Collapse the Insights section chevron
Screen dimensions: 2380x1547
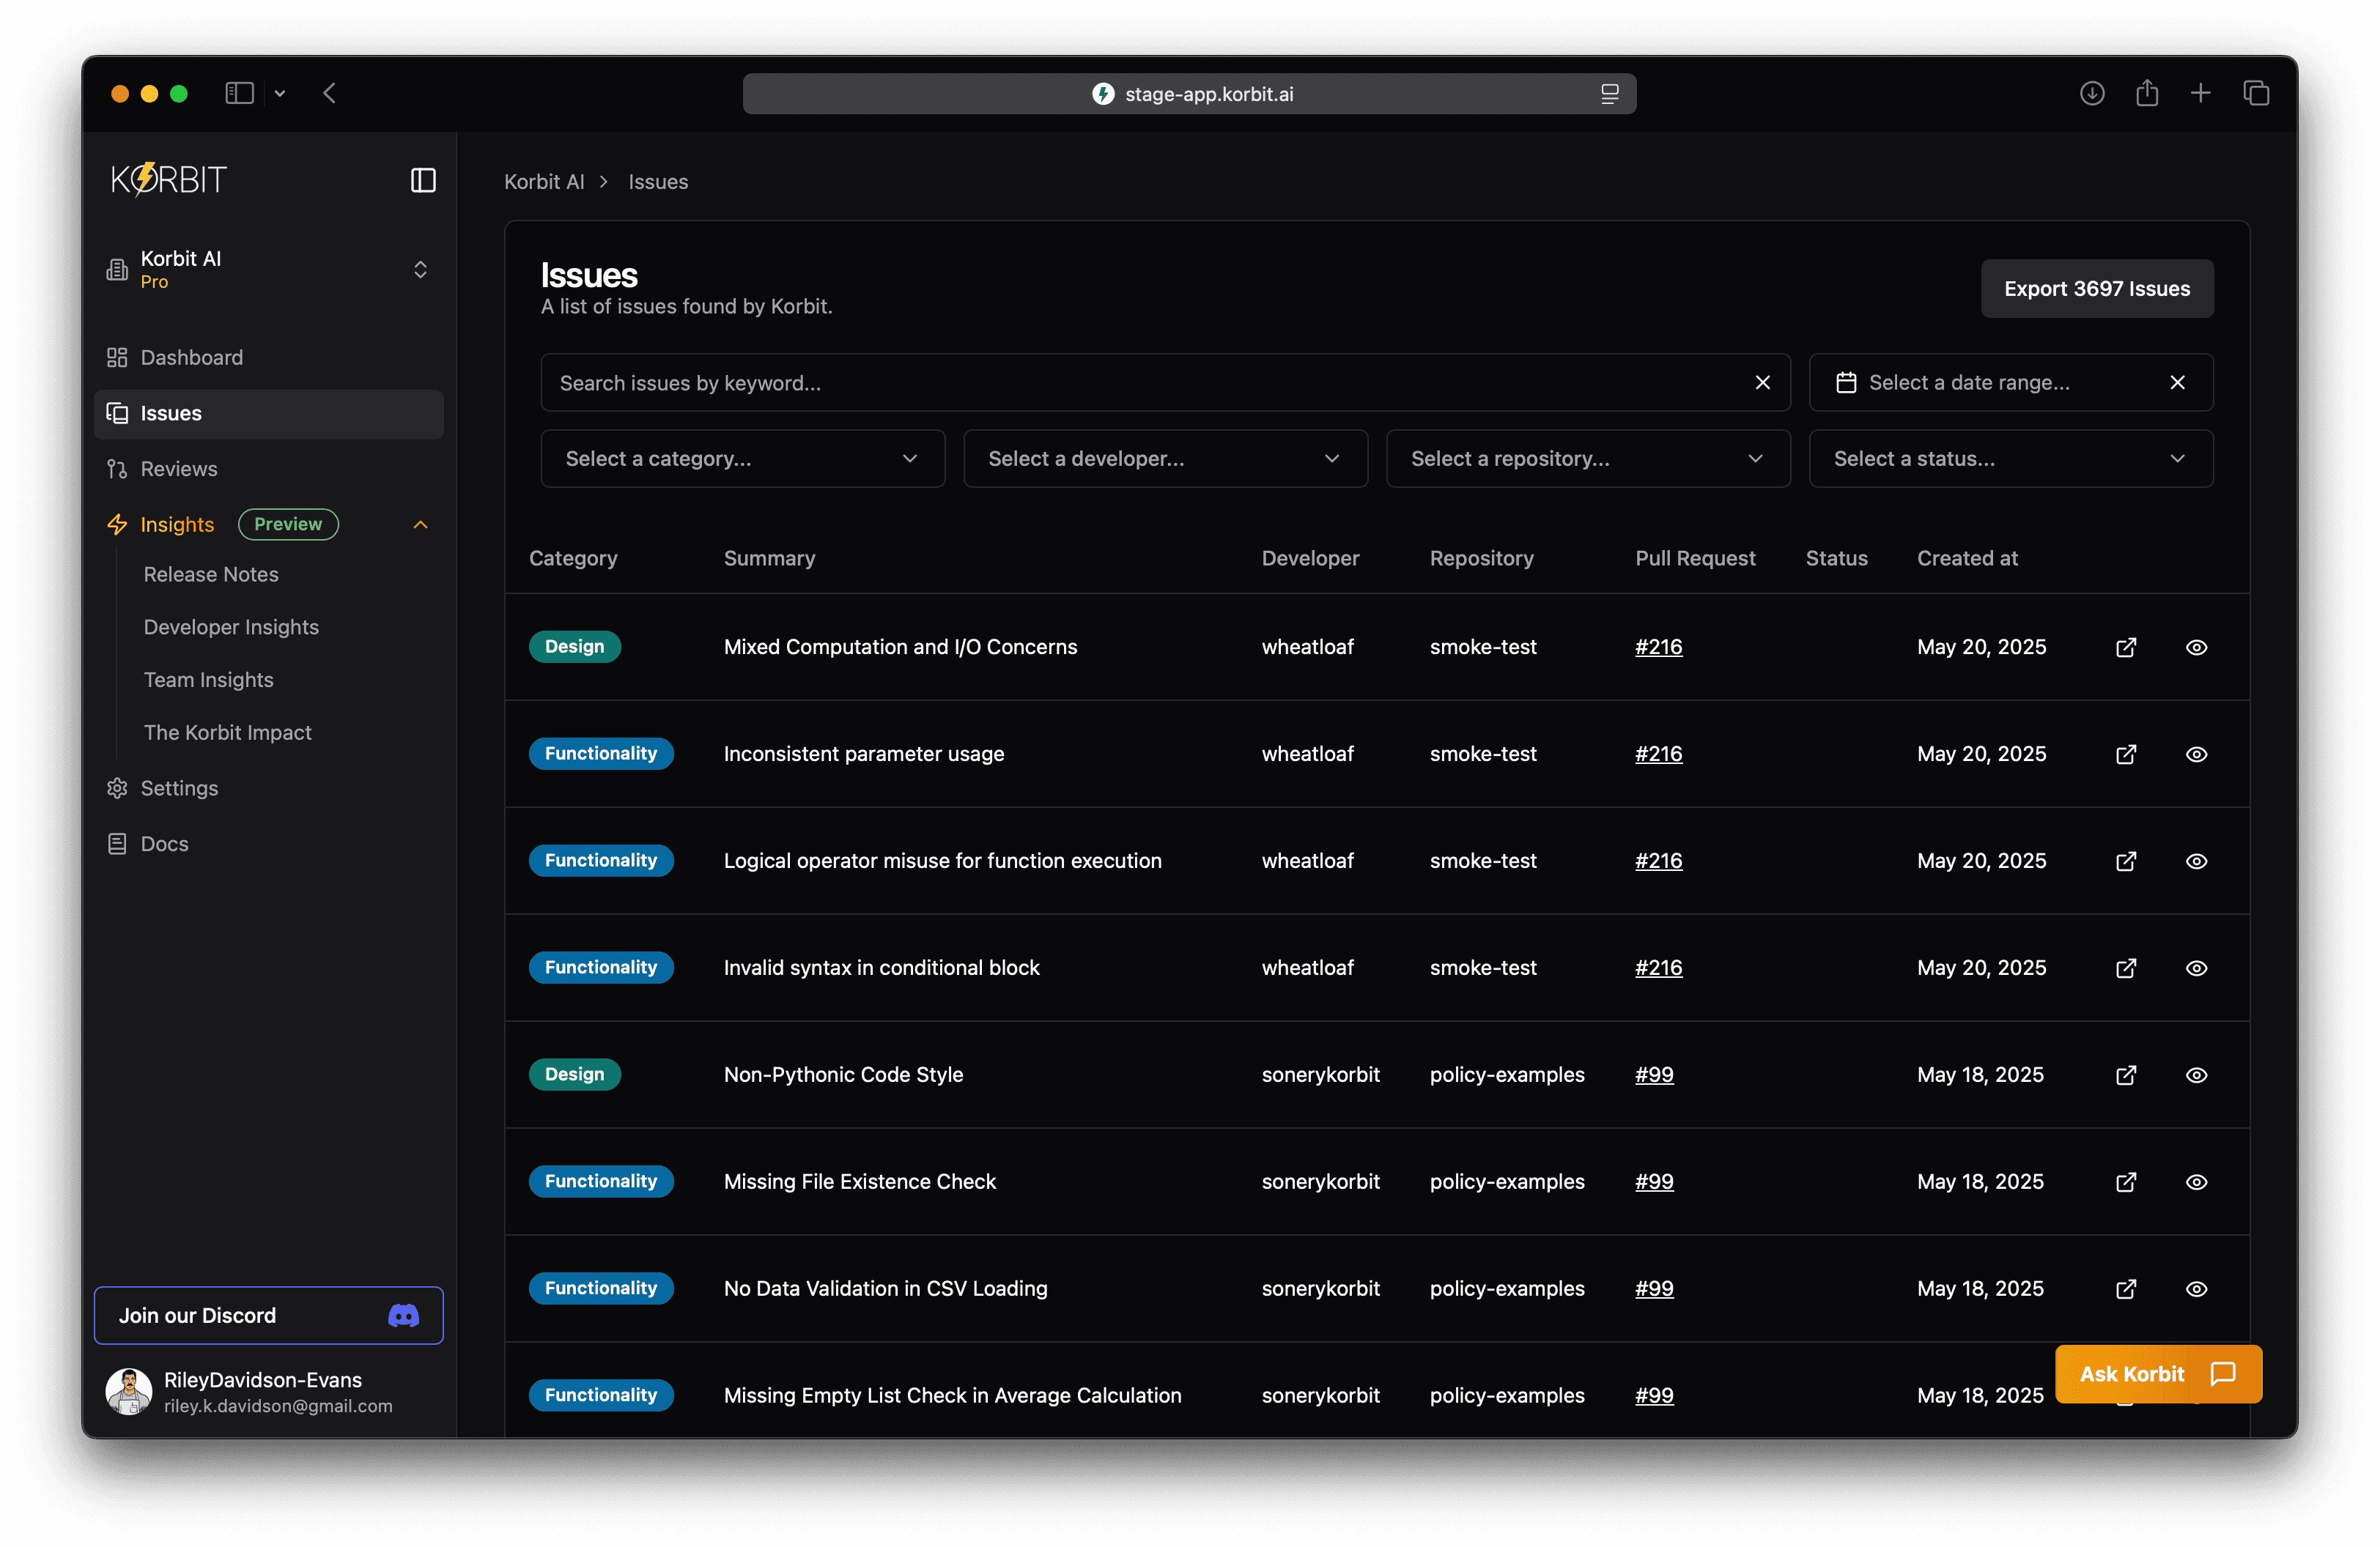click(420, 524)
